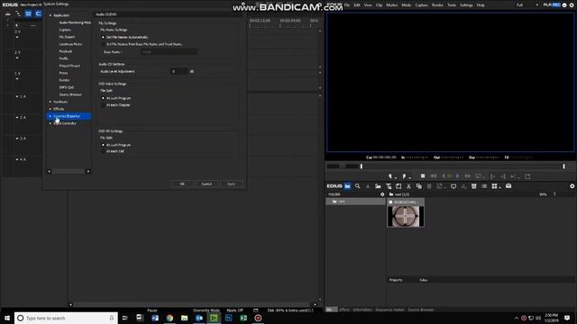
Task: Select At each Program under DVD-Video Settings
Action: coord(104,98)
